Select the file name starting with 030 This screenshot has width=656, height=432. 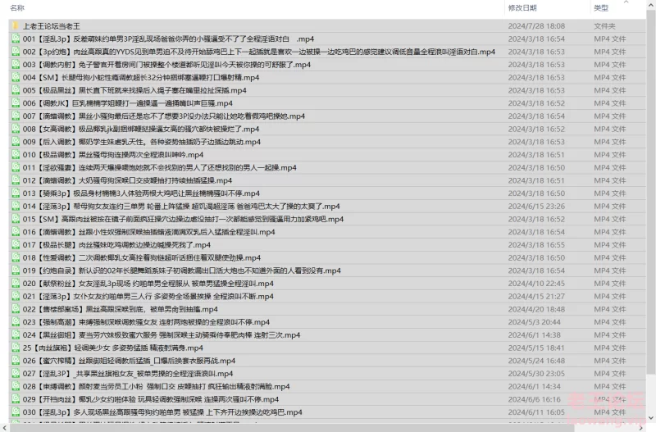click(x=162, y=412)
